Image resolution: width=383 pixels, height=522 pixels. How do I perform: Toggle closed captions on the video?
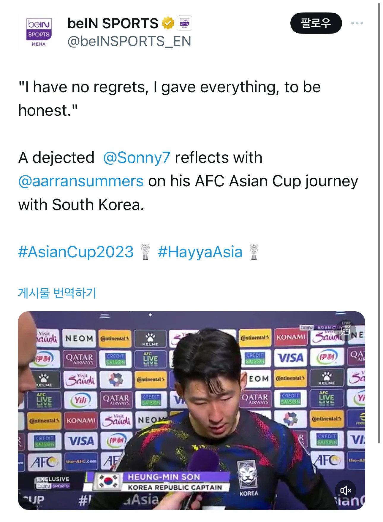(345, 330)
